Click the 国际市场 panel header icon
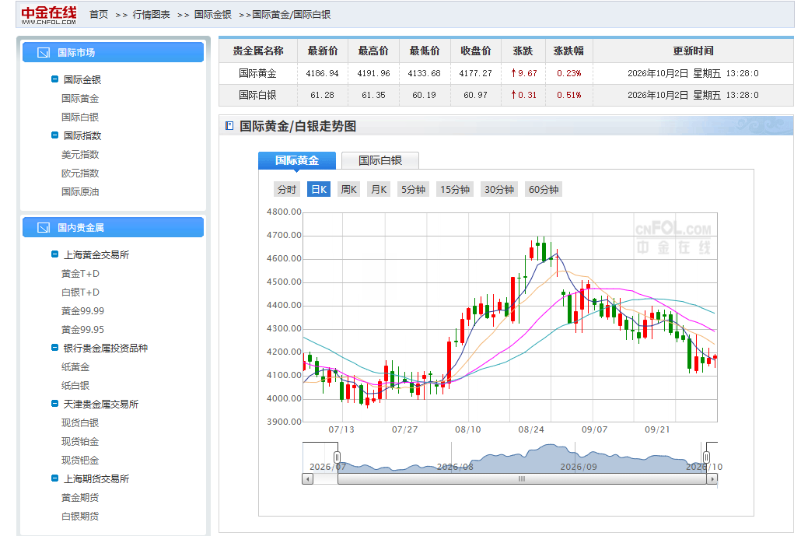 click(44, 53)
